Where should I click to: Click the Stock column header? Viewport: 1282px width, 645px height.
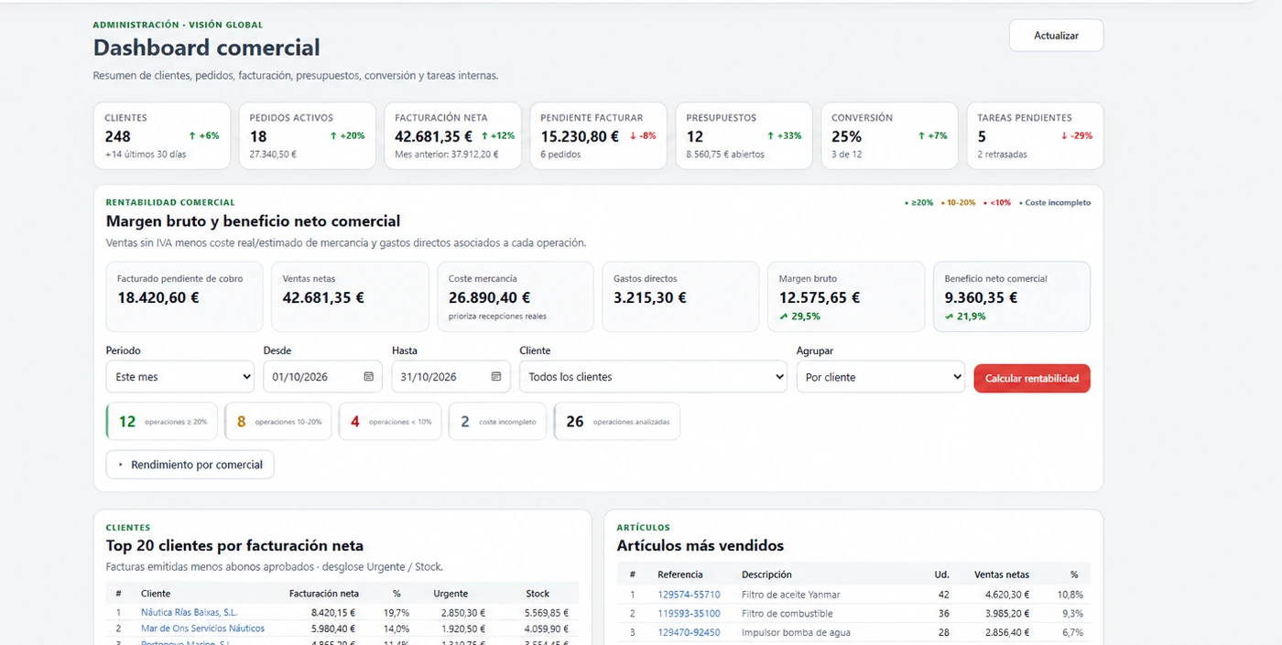coord(538,594)
